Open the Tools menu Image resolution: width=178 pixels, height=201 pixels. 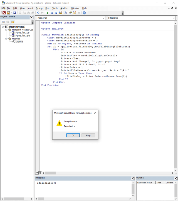point(55,8)
